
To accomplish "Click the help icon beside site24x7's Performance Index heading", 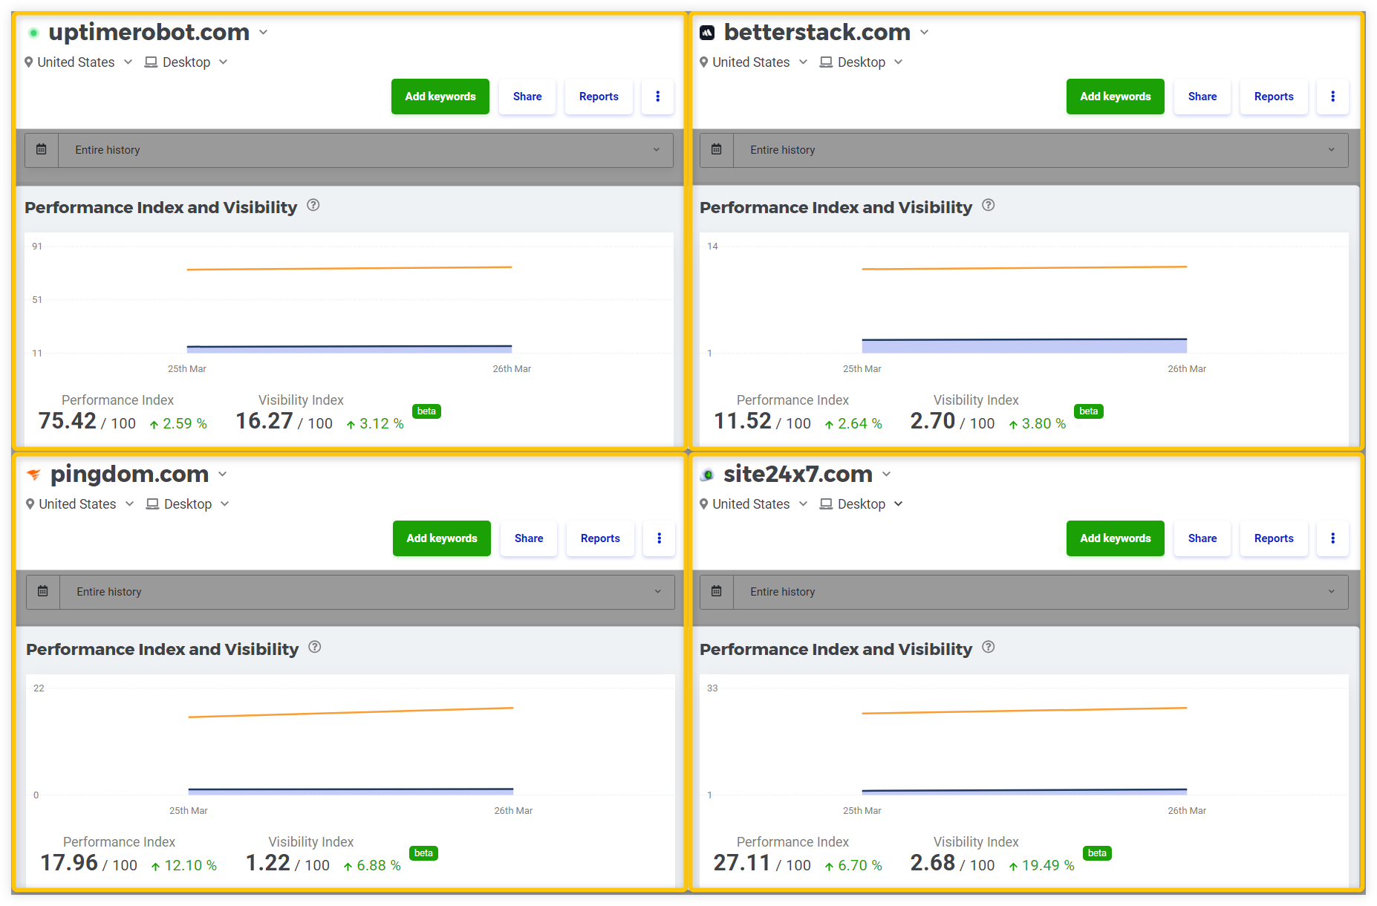I will pyautogui.click(x=988, y=648).
